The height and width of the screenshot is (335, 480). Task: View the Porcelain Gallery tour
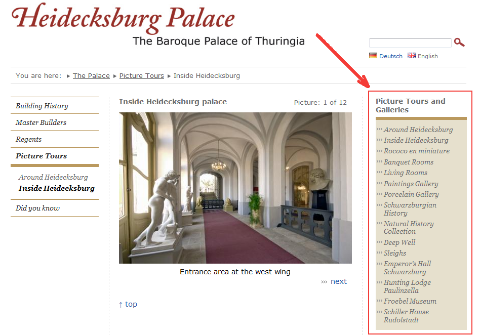click(411, 194)
